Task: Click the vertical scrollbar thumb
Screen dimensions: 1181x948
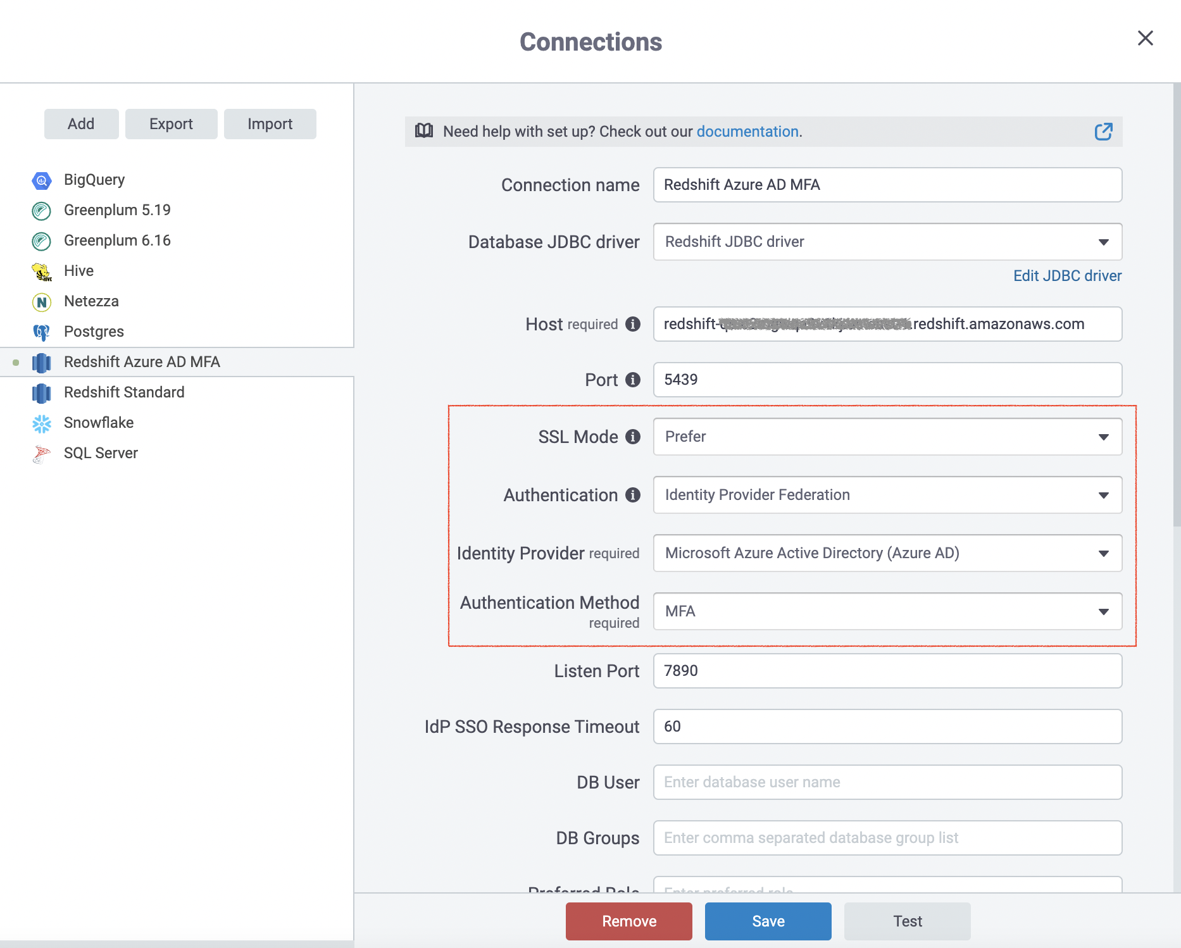Action: click(1177, 305)
